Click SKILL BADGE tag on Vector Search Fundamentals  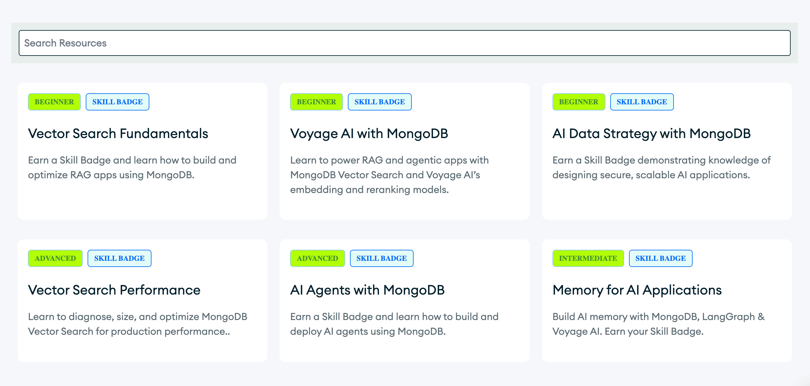pos(117,102)
